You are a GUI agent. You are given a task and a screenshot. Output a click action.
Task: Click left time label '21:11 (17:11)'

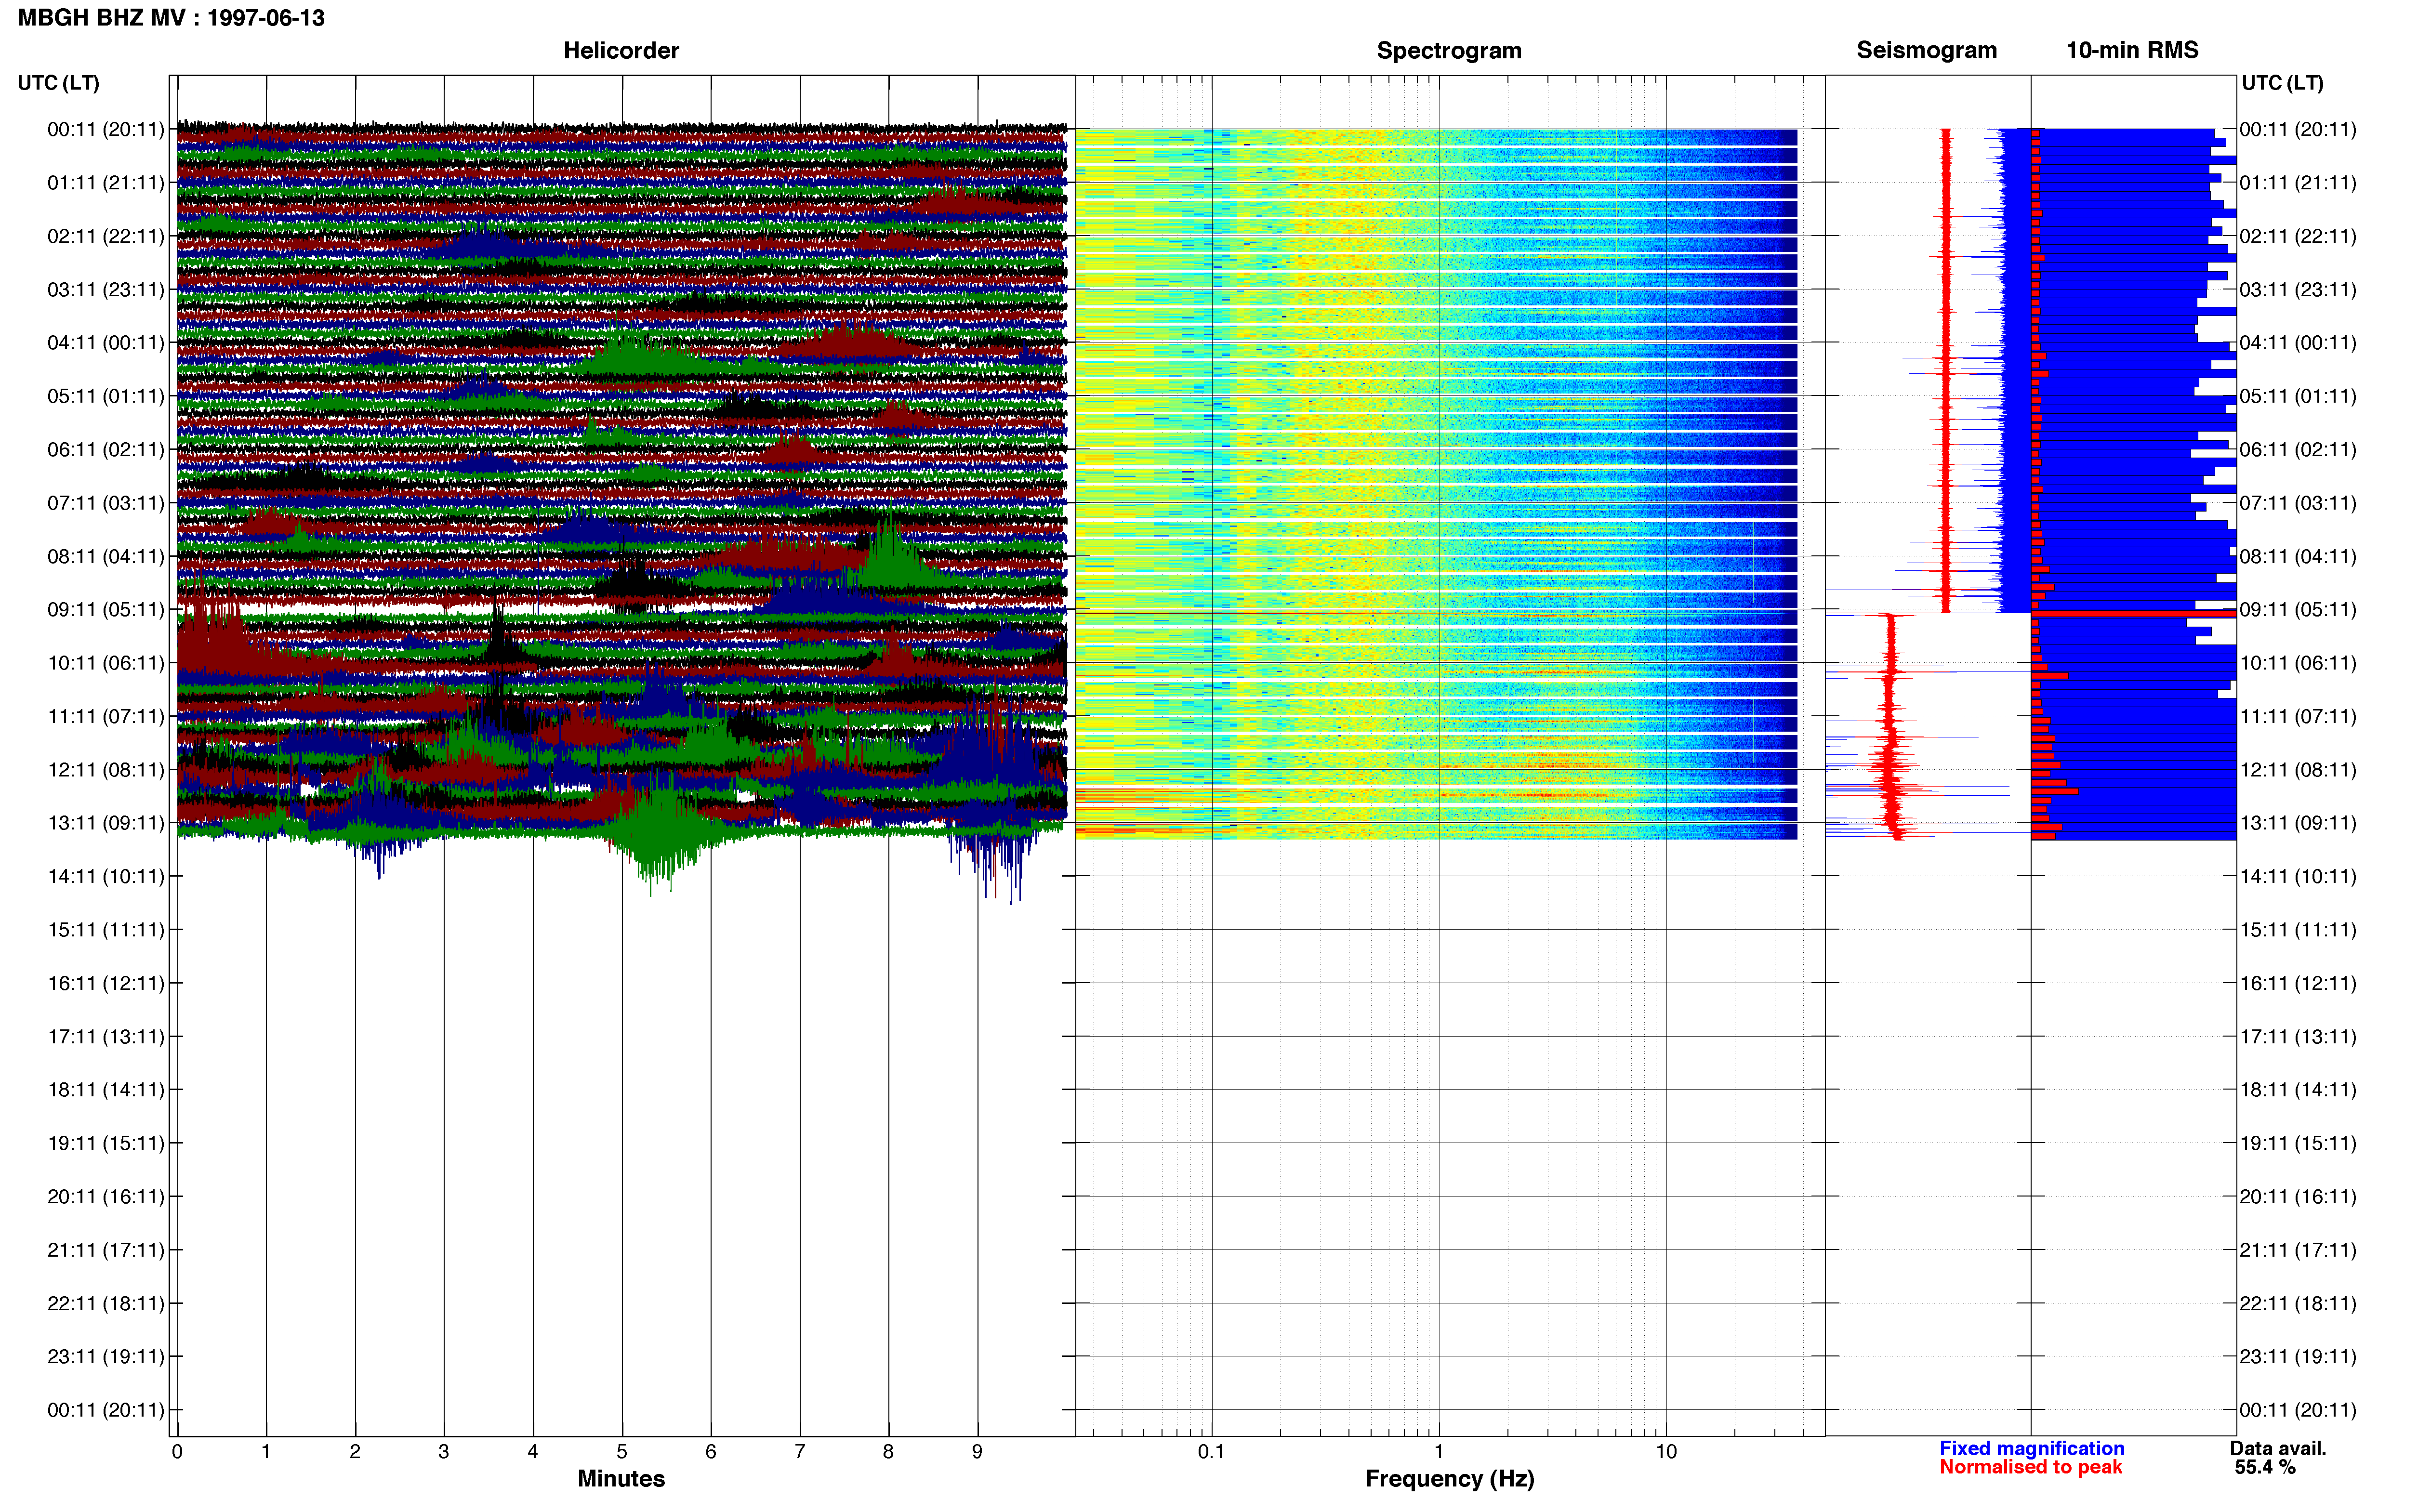click(x=106, y=1250)
